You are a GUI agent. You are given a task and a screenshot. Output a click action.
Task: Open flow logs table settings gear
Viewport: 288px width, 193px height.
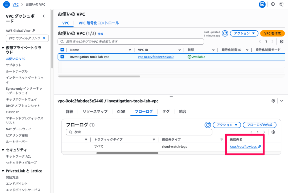(x=273, y=132)
